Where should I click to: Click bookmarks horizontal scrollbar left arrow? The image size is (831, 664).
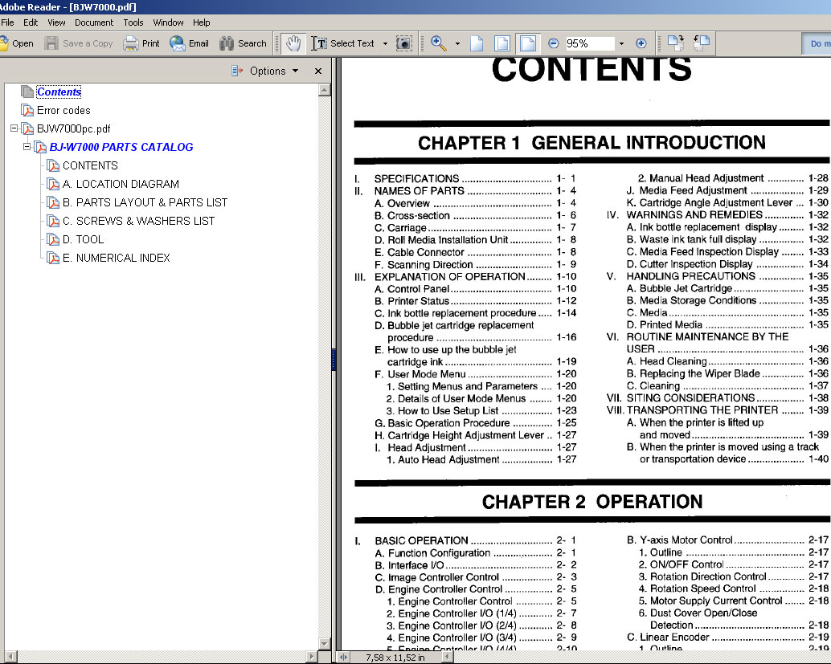coord(9,656)
